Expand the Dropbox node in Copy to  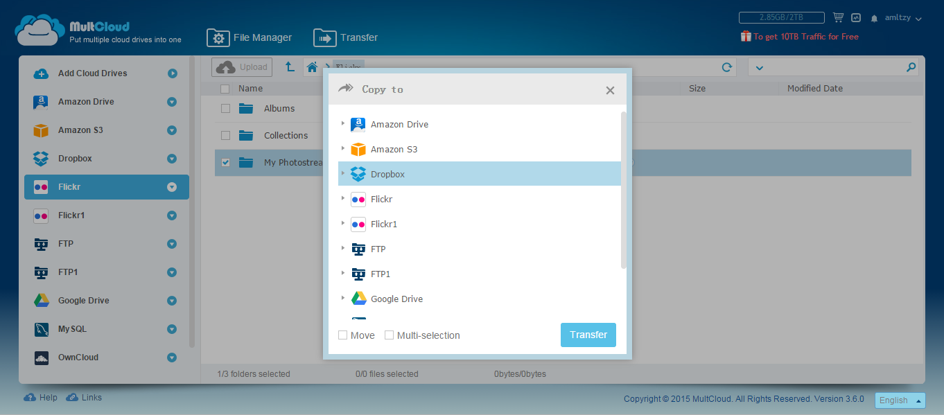pyautogui.click(x=342, y=174)
